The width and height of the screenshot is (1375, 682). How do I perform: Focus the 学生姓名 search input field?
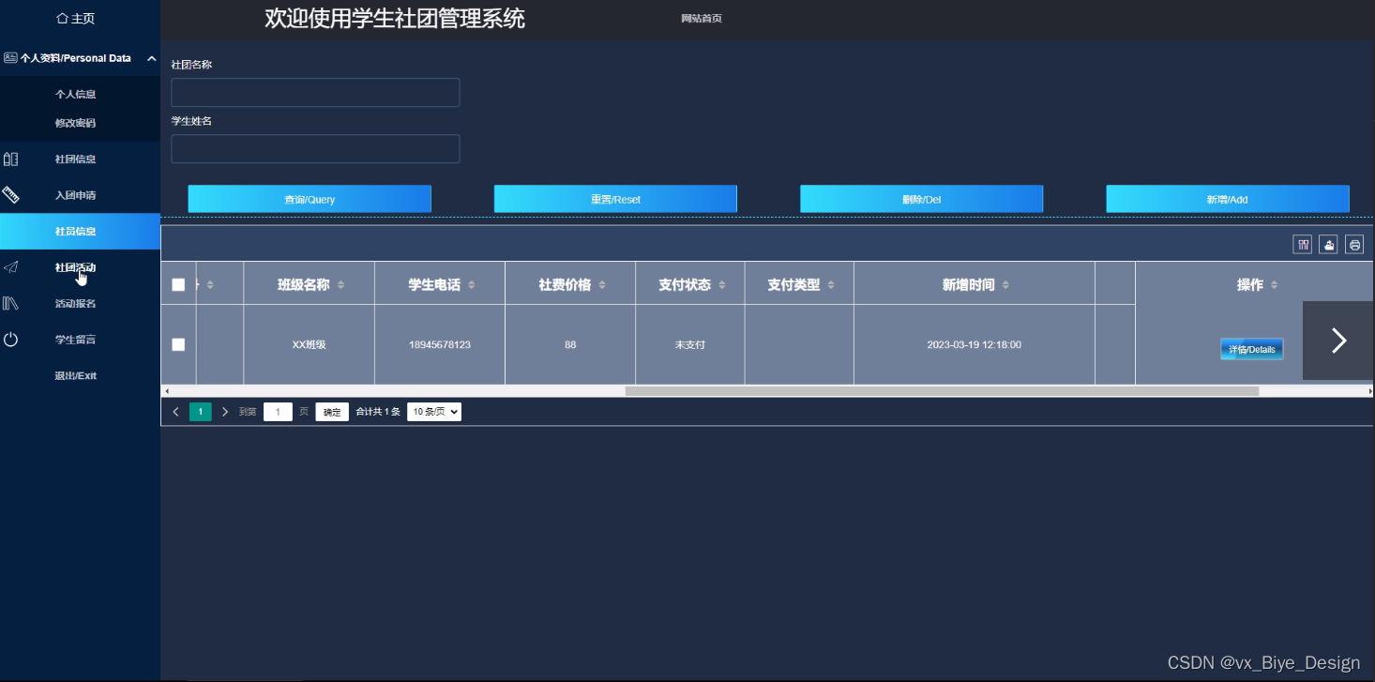point(315,148)
